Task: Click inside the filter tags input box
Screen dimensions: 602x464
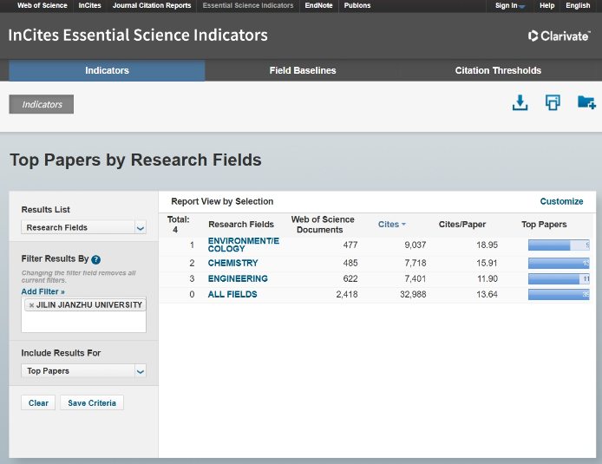Action: (x=83, y=320)
